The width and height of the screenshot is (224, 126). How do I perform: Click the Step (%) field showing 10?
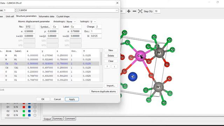157,11
